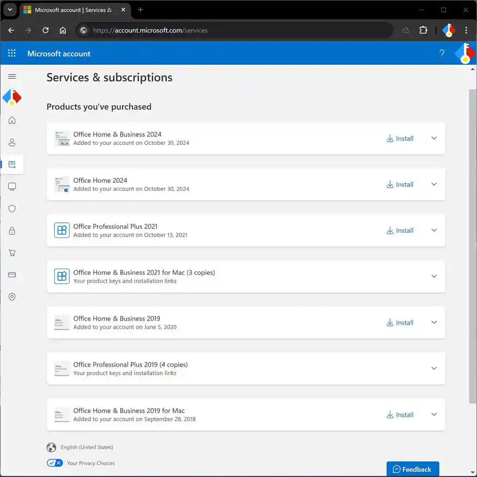Expand Office Professional Plus 2019 details
This screenshot has width=477, height=477.
point(434,368)
